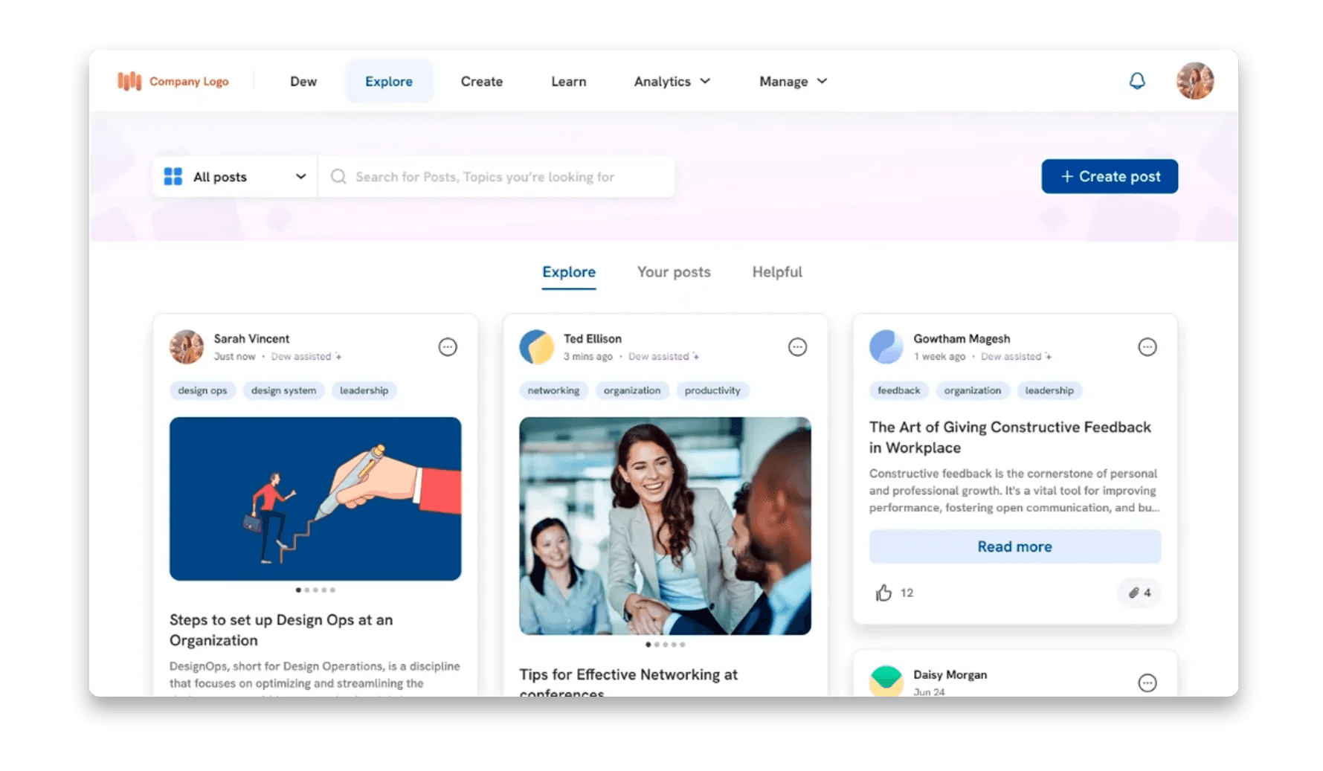The width and height of the screenshot is (1323, 771).
Task: Click leadership tag on Gowtham Magesh's post
Action: pos(1049,390)
